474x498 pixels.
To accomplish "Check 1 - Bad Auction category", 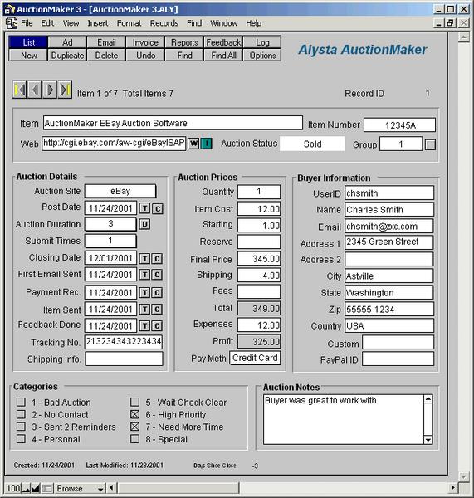I will tap(21, 402).
